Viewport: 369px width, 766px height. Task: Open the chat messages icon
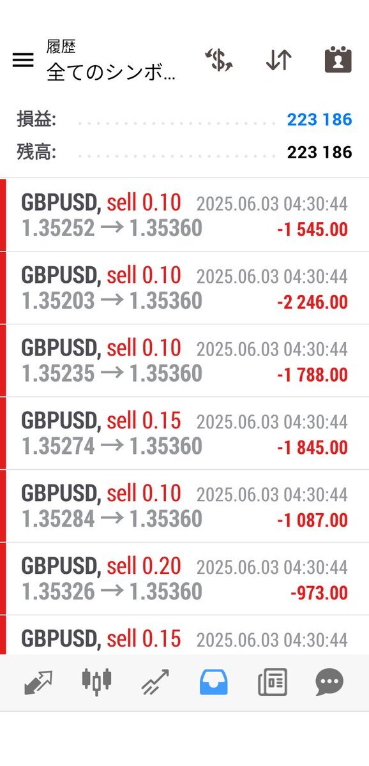(x=330, y=682)
